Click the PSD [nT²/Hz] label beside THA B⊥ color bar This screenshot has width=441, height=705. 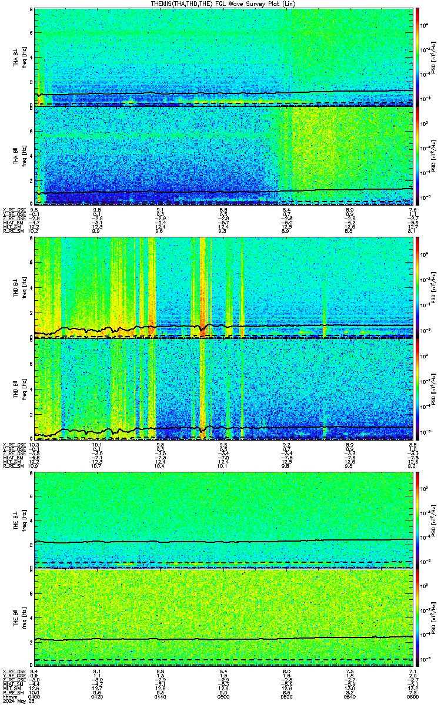433,57
